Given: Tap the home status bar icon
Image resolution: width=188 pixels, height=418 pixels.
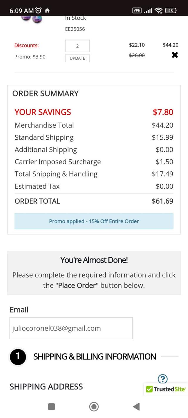Looking at the screenshot, I should tap(47, 11).
